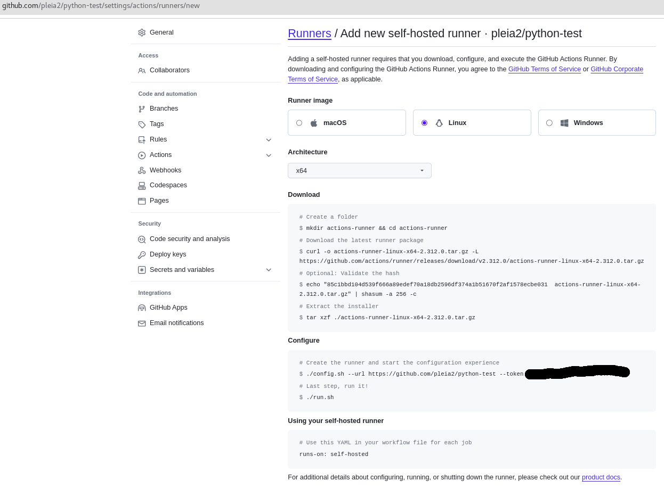664x489 pixels.
Task: Click 'Using your self-hosted runner' heading
Action: (x=336, y=421)
